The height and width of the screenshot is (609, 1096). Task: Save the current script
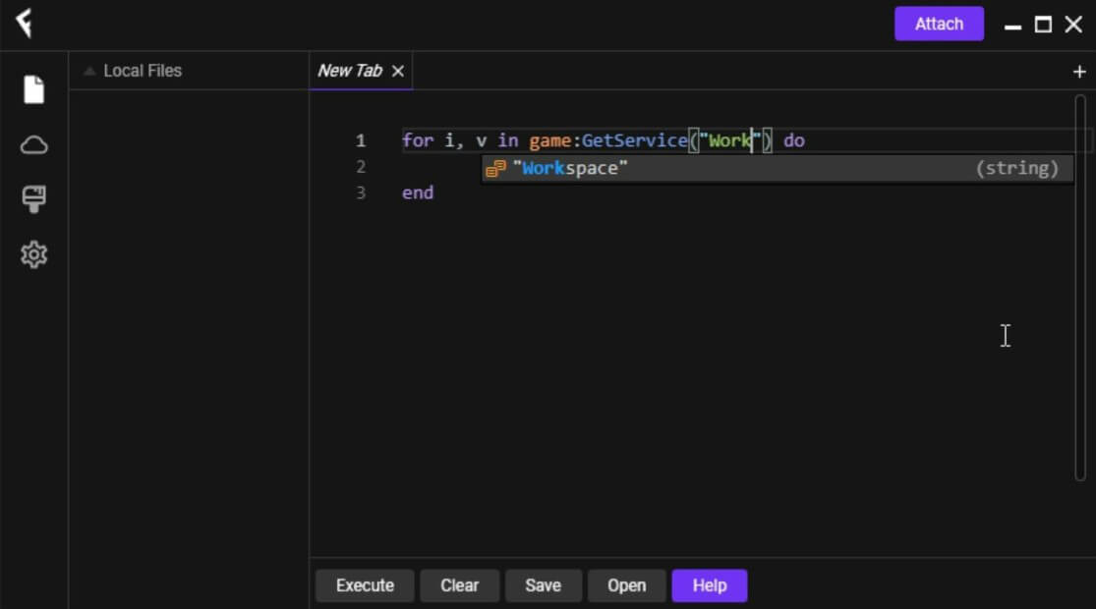tap(544, 585)
